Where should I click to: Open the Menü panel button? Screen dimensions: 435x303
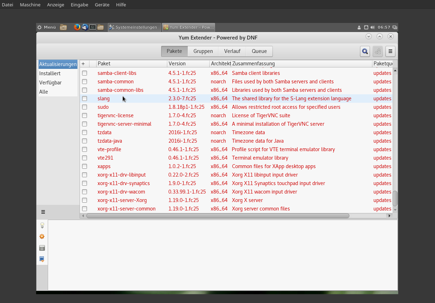[47, 27]
